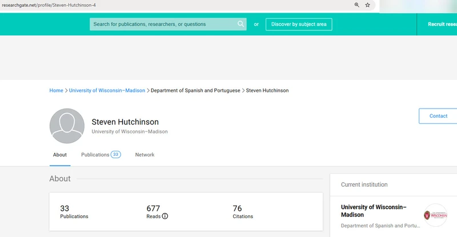457x237 pixels.
Task: Click the Current institution heading
Action: 364,184
